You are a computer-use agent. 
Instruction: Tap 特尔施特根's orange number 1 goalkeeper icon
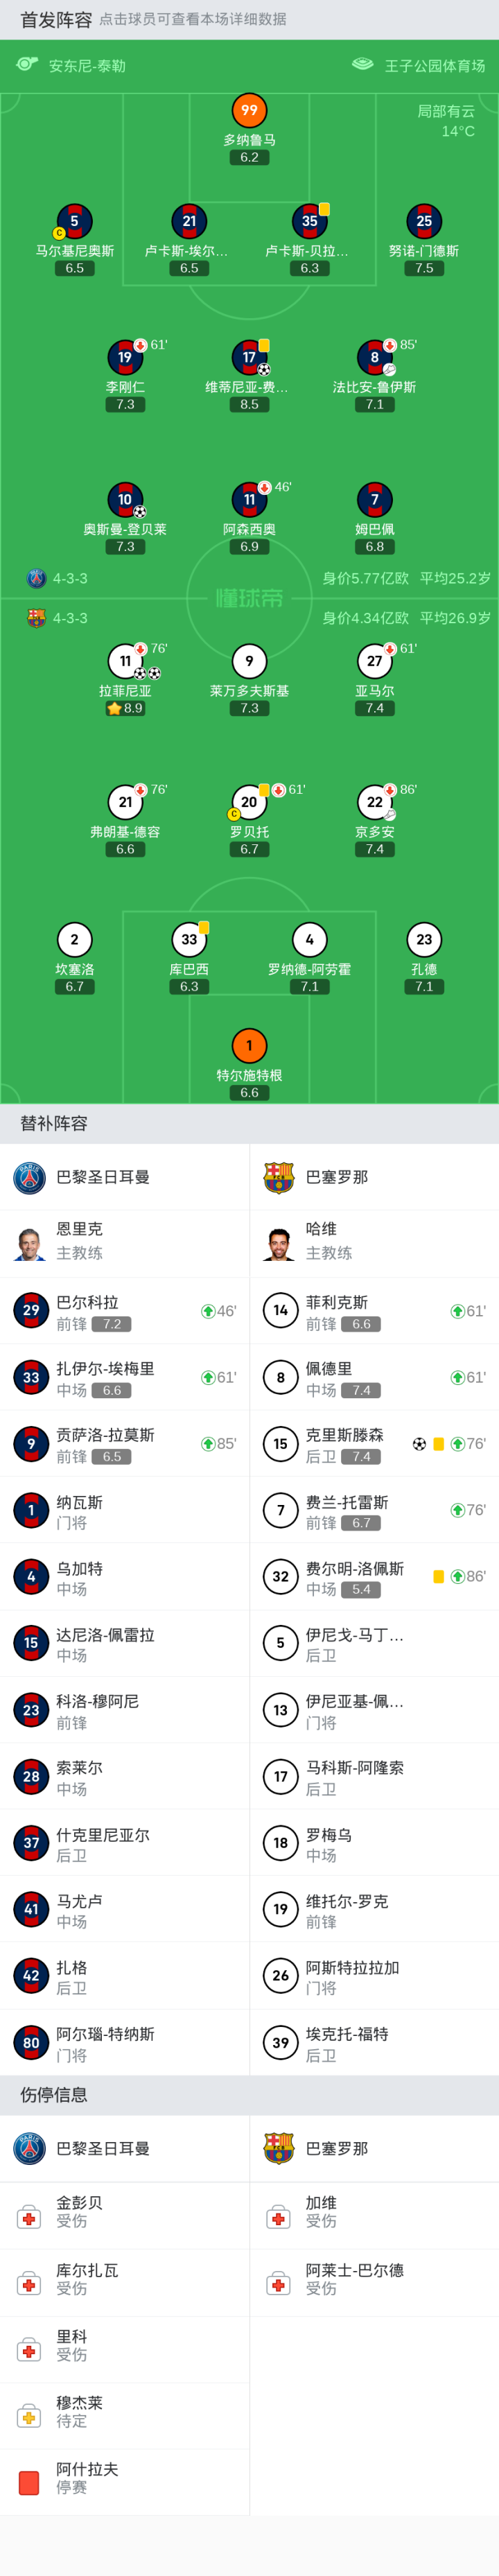[249, 1045]
